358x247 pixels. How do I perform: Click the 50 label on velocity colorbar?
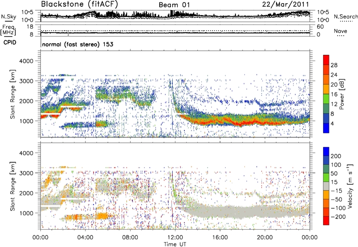(334, 173)
